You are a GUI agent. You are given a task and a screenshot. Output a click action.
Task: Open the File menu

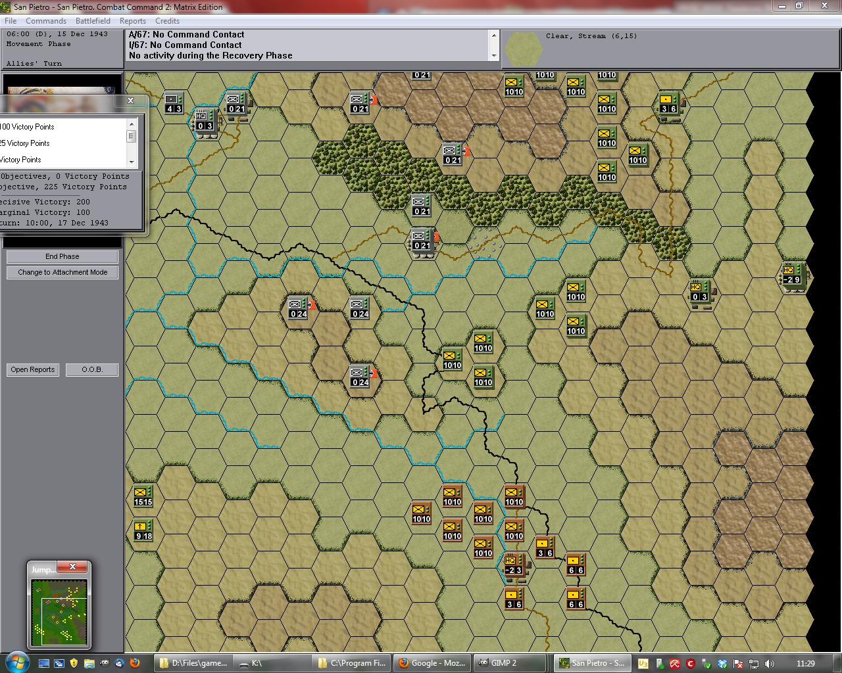click(11, 21)
